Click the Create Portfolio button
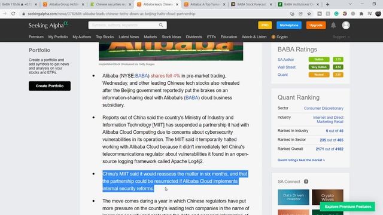 pyautogui.click(x=50, y=86)
